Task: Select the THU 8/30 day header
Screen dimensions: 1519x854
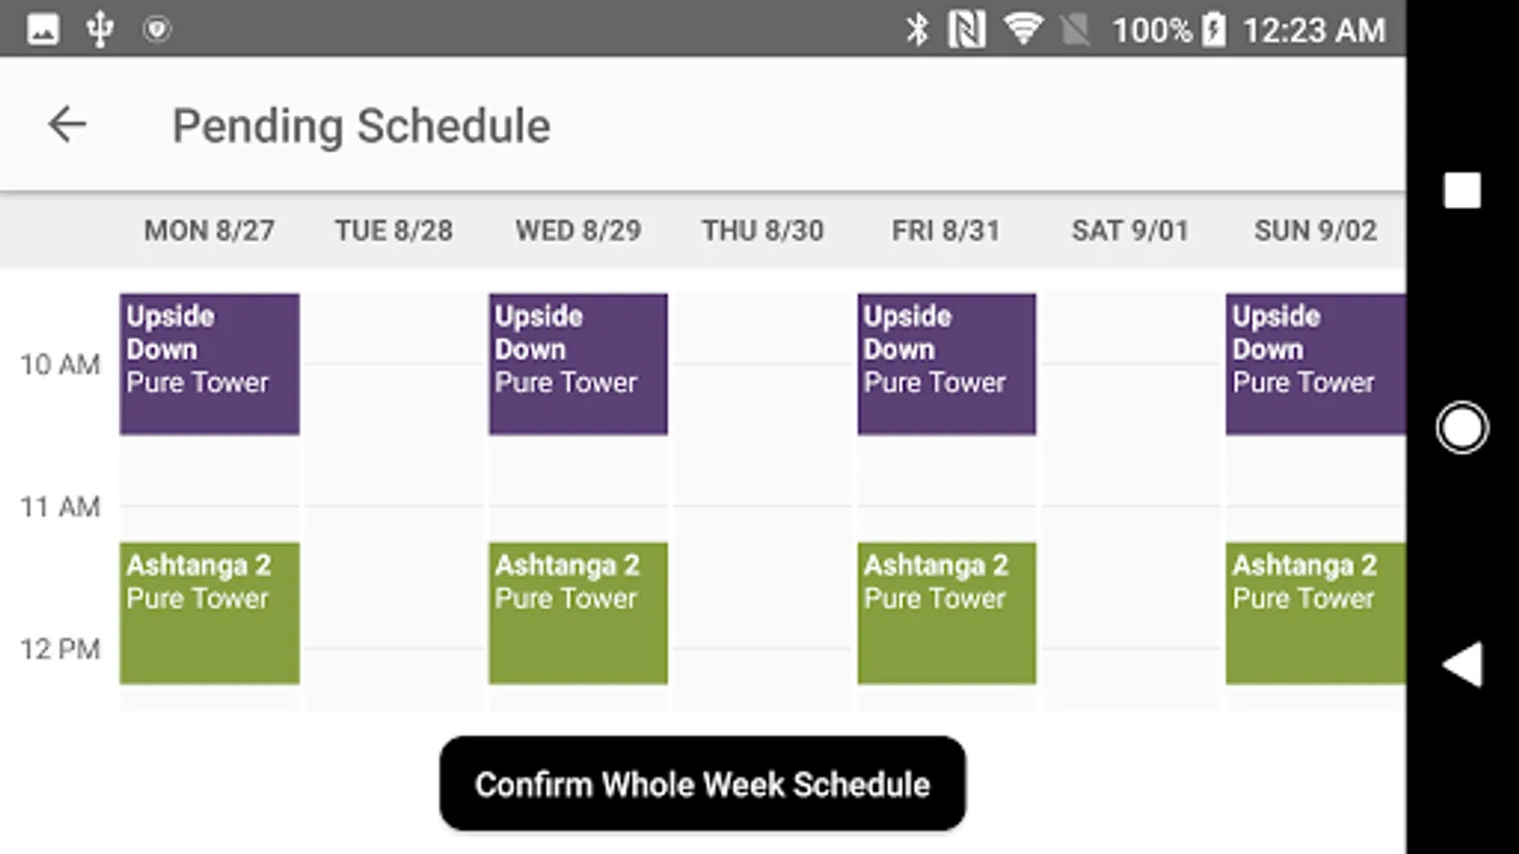Action: point(762,231)
